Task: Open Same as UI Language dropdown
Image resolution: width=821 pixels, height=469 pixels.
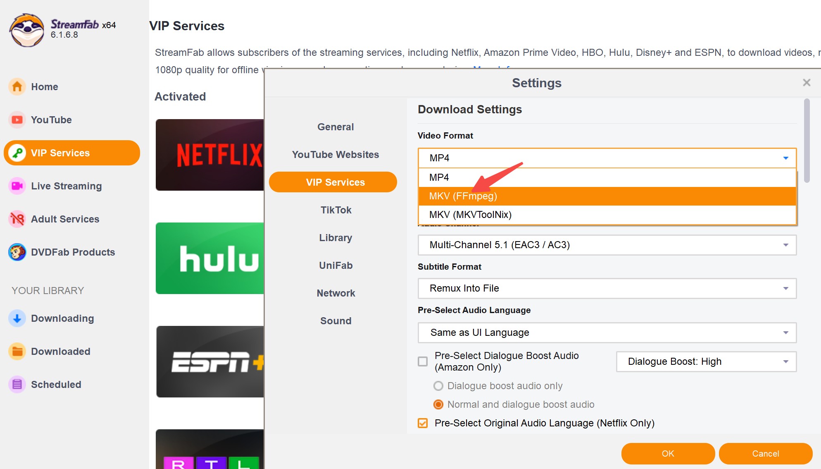Action: [x=607, y=333]
